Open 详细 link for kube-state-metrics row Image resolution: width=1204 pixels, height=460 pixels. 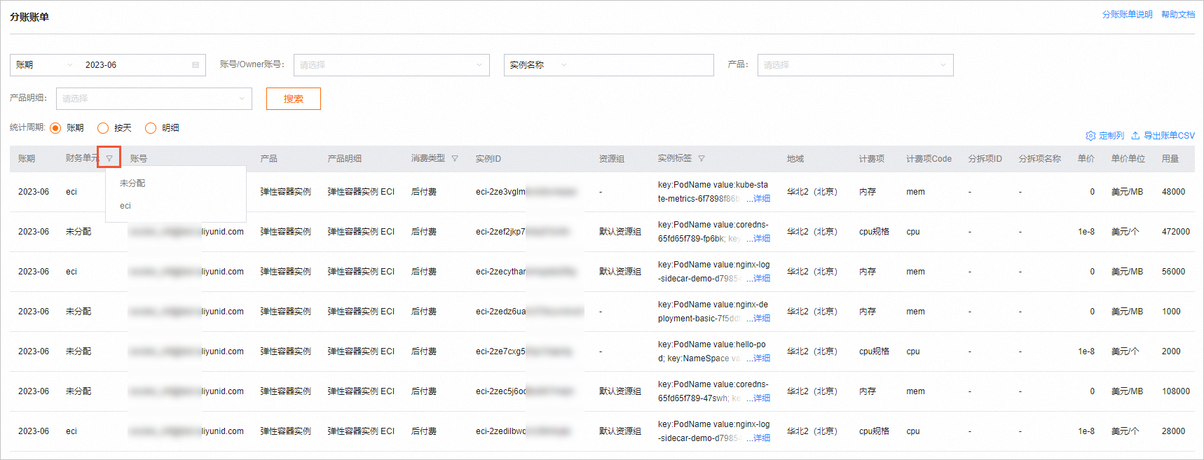tap(762, 199)
